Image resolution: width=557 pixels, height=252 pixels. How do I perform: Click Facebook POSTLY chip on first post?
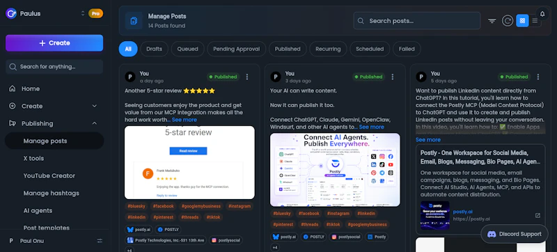pyautogui.click(x=168, y=230)
